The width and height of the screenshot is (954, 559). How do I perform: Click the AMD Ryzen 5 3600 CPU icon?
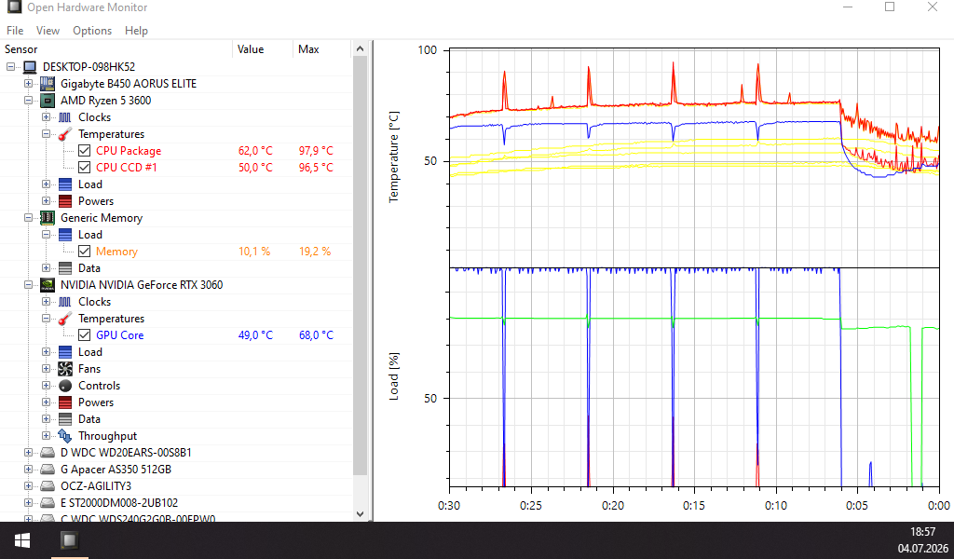[47, 101]
